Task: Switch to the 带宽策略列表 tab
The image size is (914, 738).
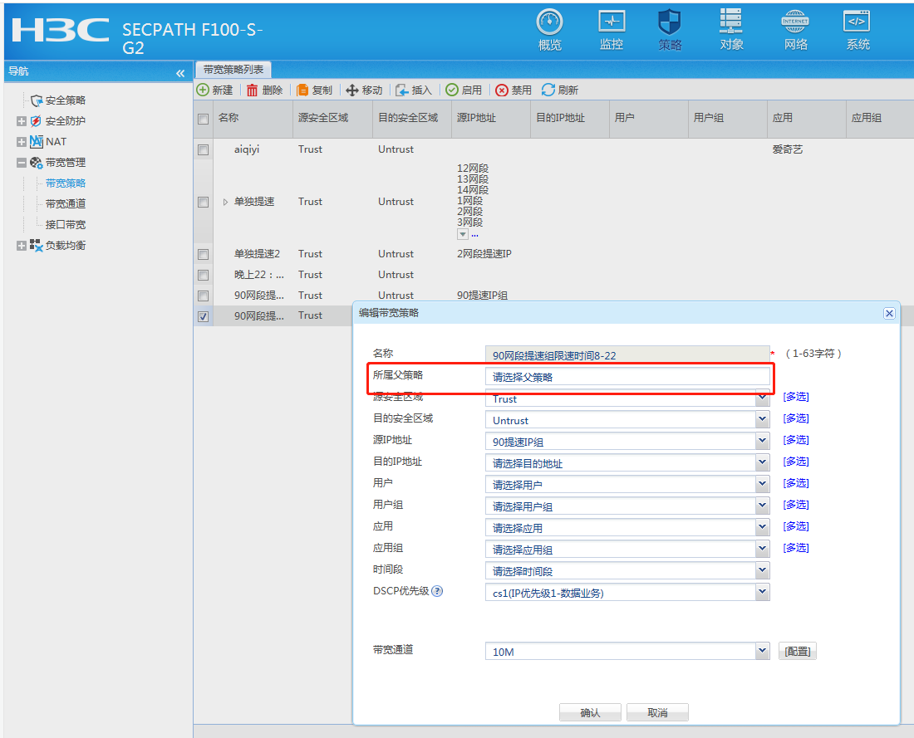Action: point(233,70)
